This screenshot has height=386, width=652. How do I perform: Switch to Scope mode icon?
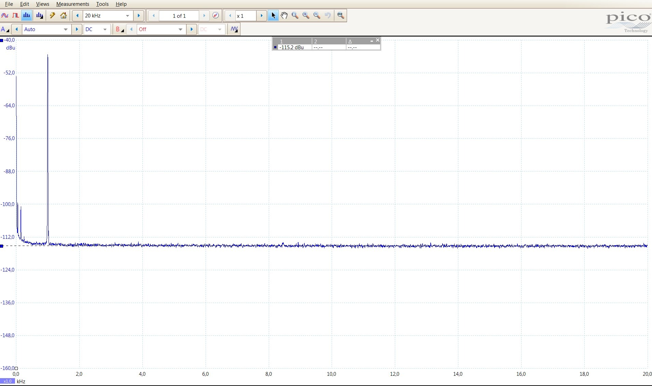click(5, 16)
